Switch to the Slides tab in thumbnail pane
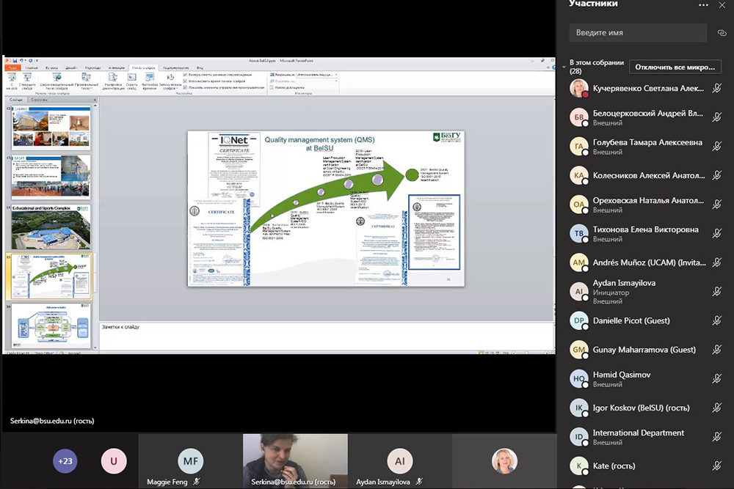The image size is (734, 489). click(x=15, y=100)
